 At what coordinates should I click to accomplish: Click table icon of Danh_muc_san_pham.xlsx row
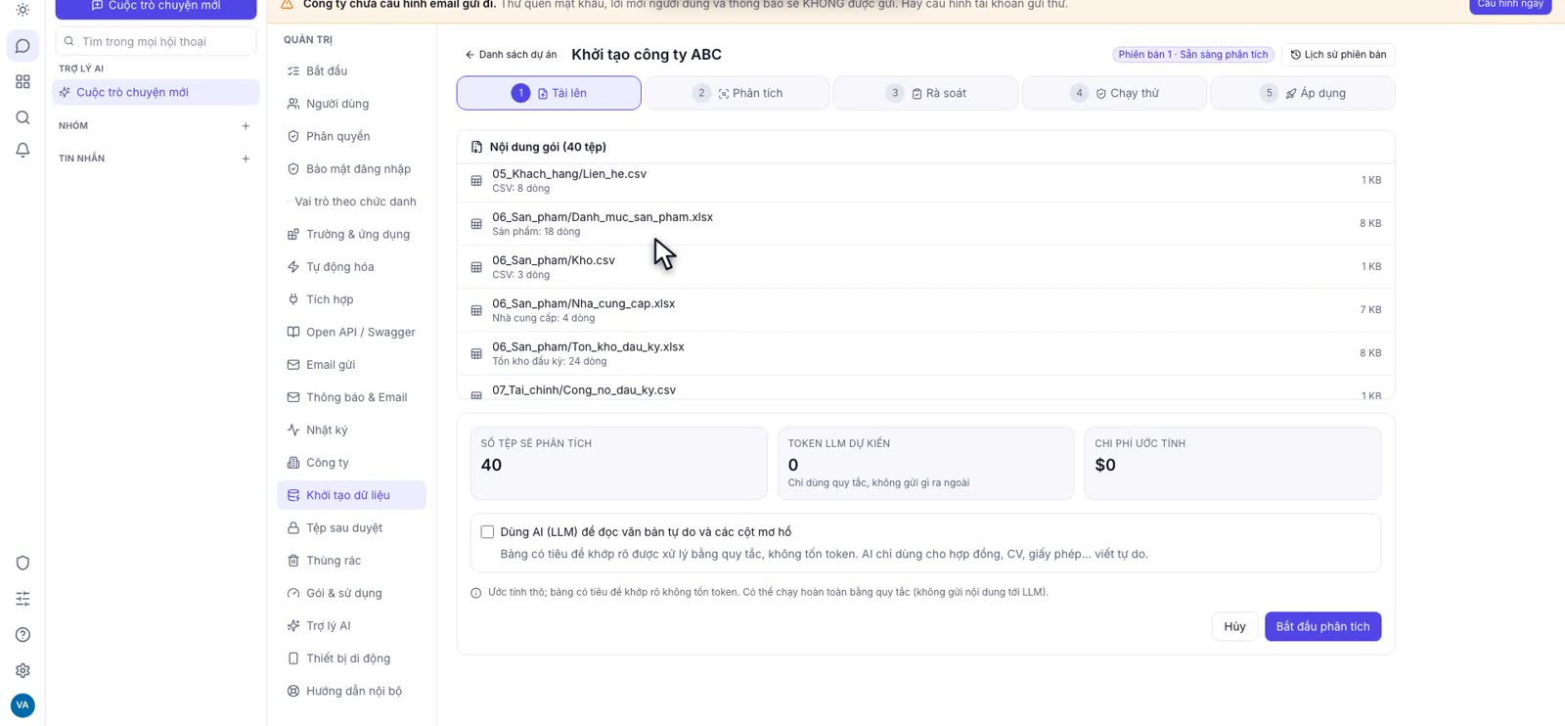pyautogui.click(x=476, y=224)
